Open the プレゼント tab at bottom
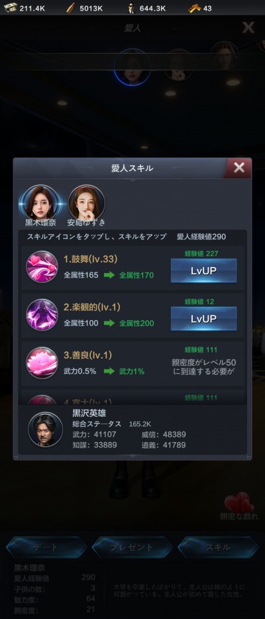 click(132, 547)
